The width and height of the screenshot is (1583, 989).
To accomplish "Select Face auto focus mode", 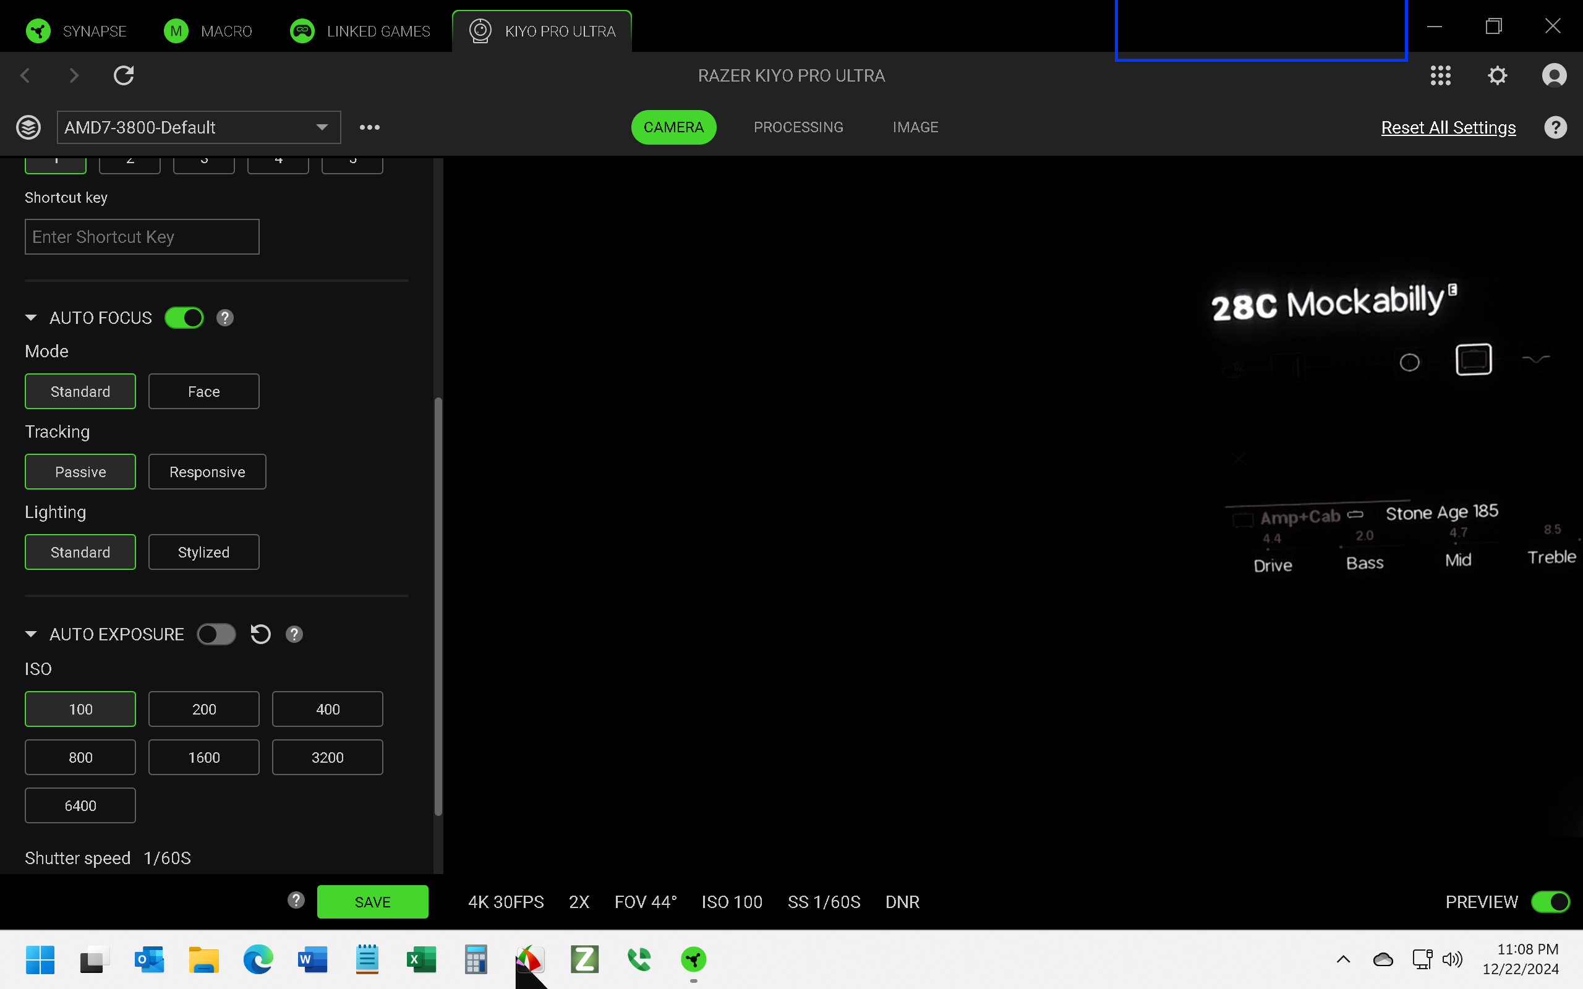I will pyautogui.click(x=203, y=391).
